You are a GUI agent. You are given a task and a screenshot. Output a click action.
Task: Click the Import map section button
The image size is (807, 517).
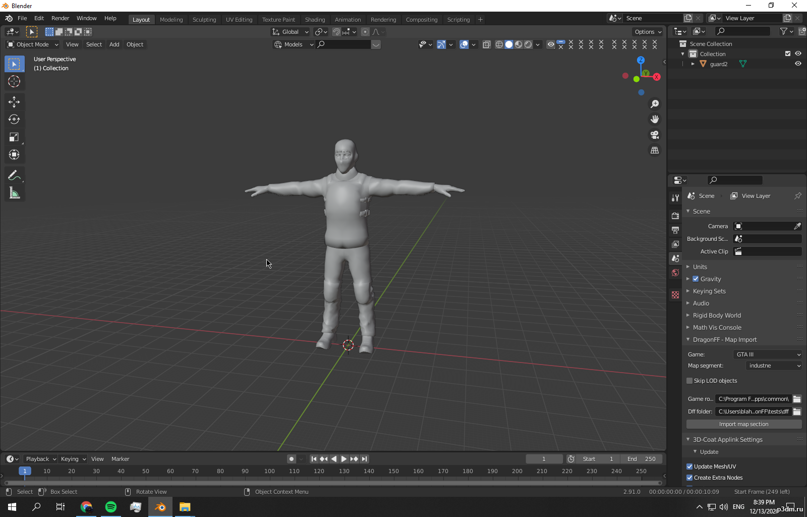pyautogui.click(x=743, y=424)
